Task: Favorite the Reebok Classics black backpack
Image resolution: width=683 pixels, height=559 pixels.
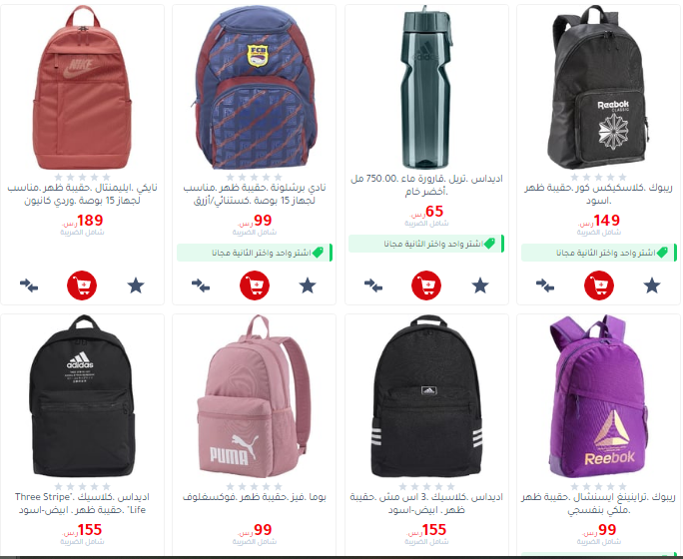Action: pyautogui.click(x=652, y=285)
